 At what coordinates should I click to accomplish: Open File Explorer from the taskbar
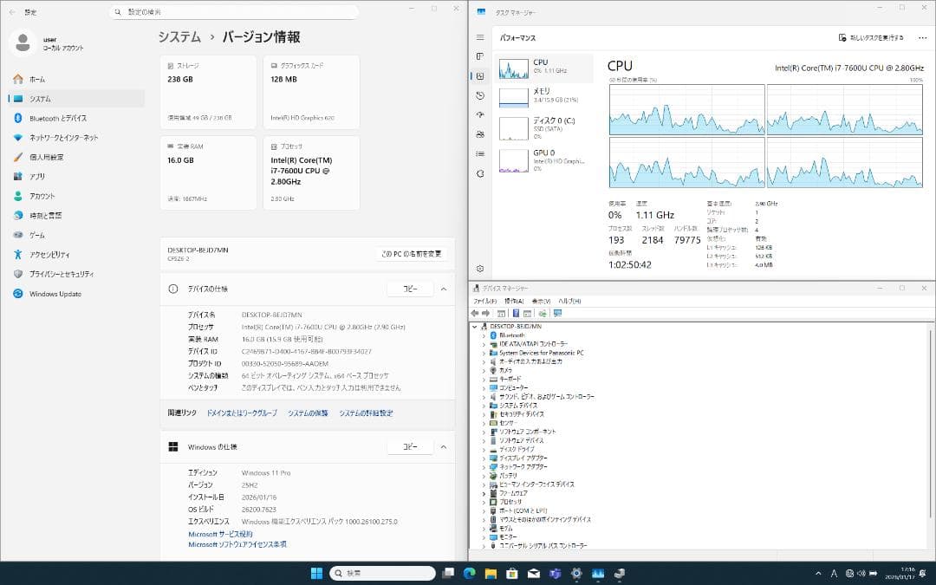(x=491, y=574)
